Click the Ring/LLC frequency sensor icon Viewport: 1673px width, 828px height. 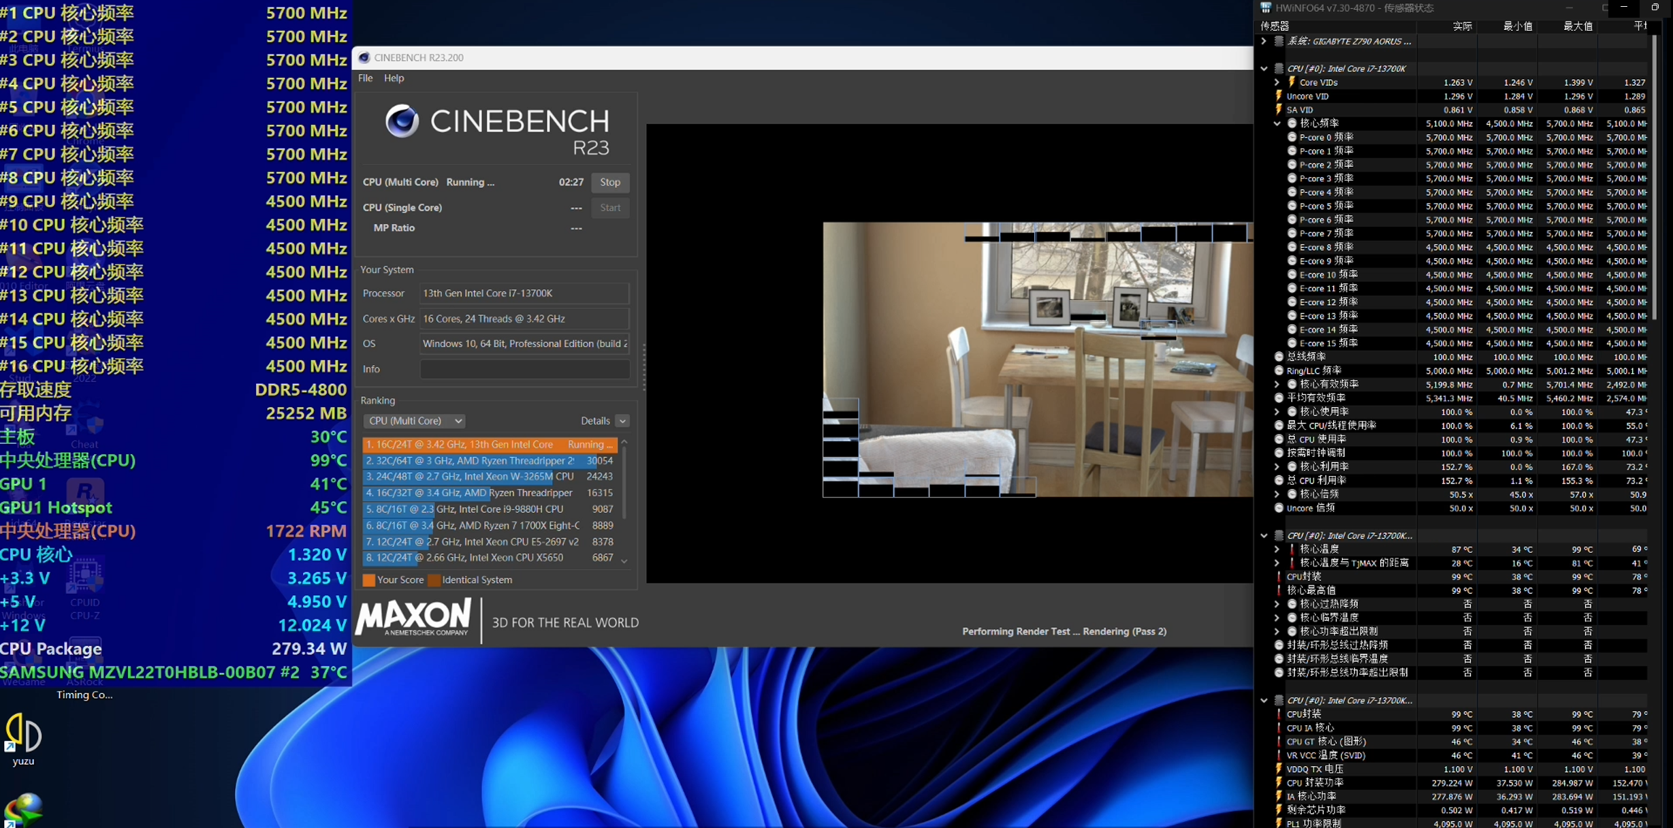[x=1279, y=371]
